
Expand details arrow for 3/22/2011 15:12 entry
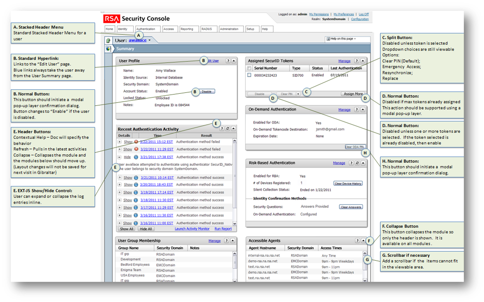point(120,142)
